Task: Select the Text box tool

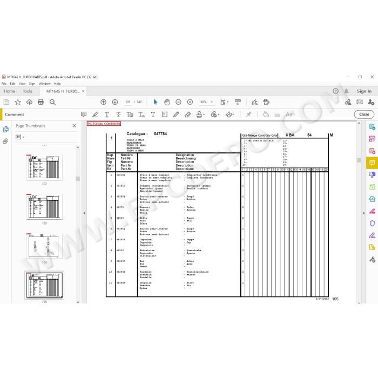Action: 164,114
